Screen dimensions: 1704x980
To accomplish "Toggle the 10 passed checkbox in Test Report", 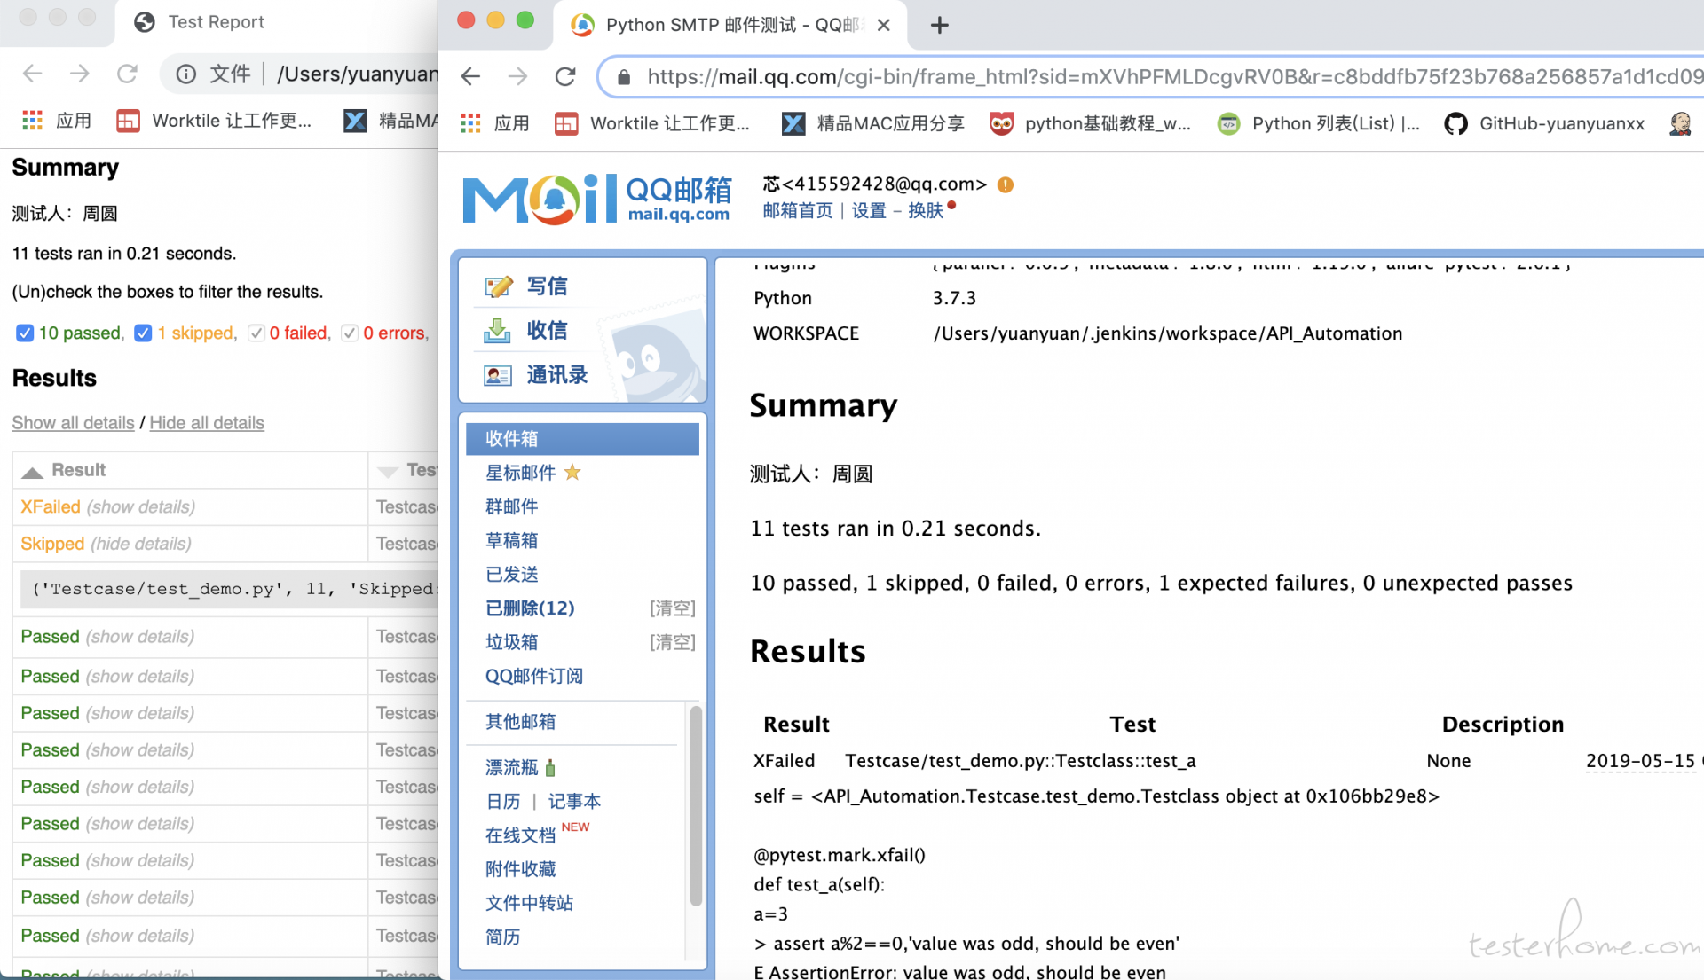I will coord(25,333).
